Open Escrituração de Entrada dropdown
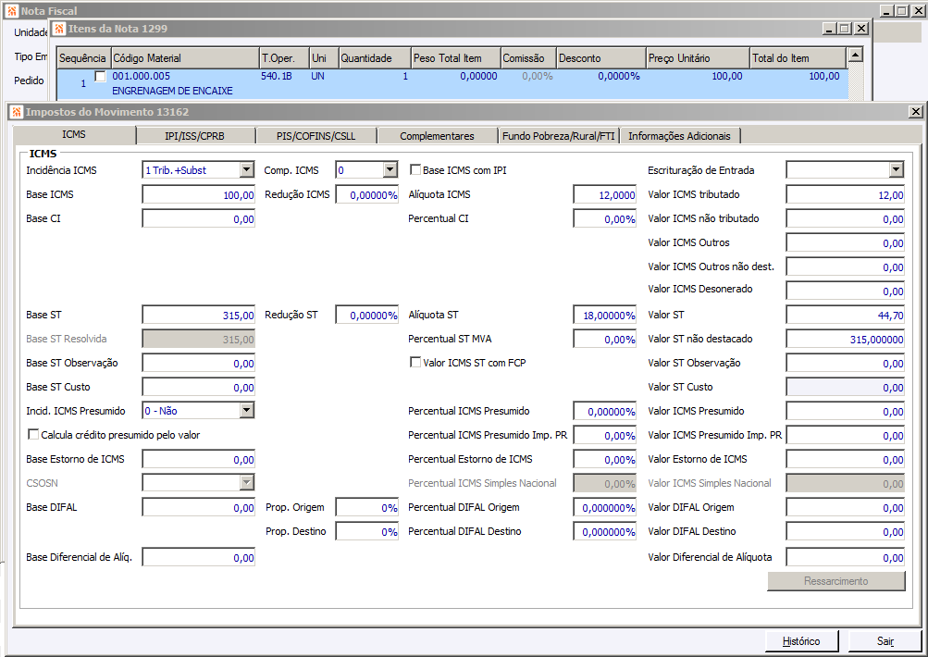 tap(896, 170)
